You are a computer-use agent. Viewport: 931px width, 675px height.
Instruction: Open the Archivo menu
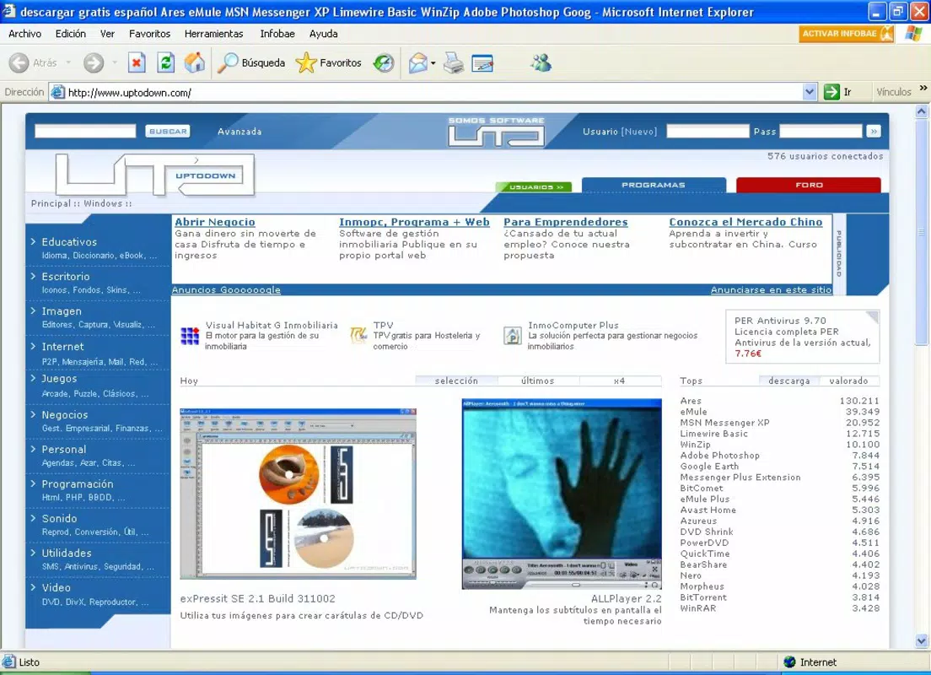(25, 34)
